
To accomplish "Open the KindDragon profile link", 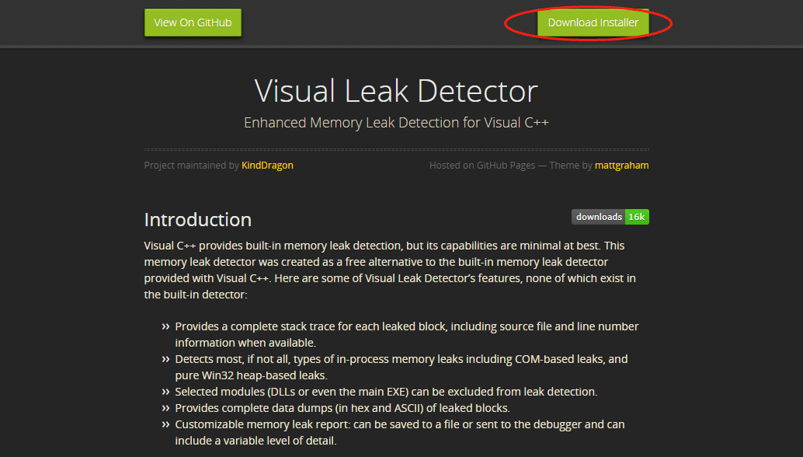I will coord(267,165).
